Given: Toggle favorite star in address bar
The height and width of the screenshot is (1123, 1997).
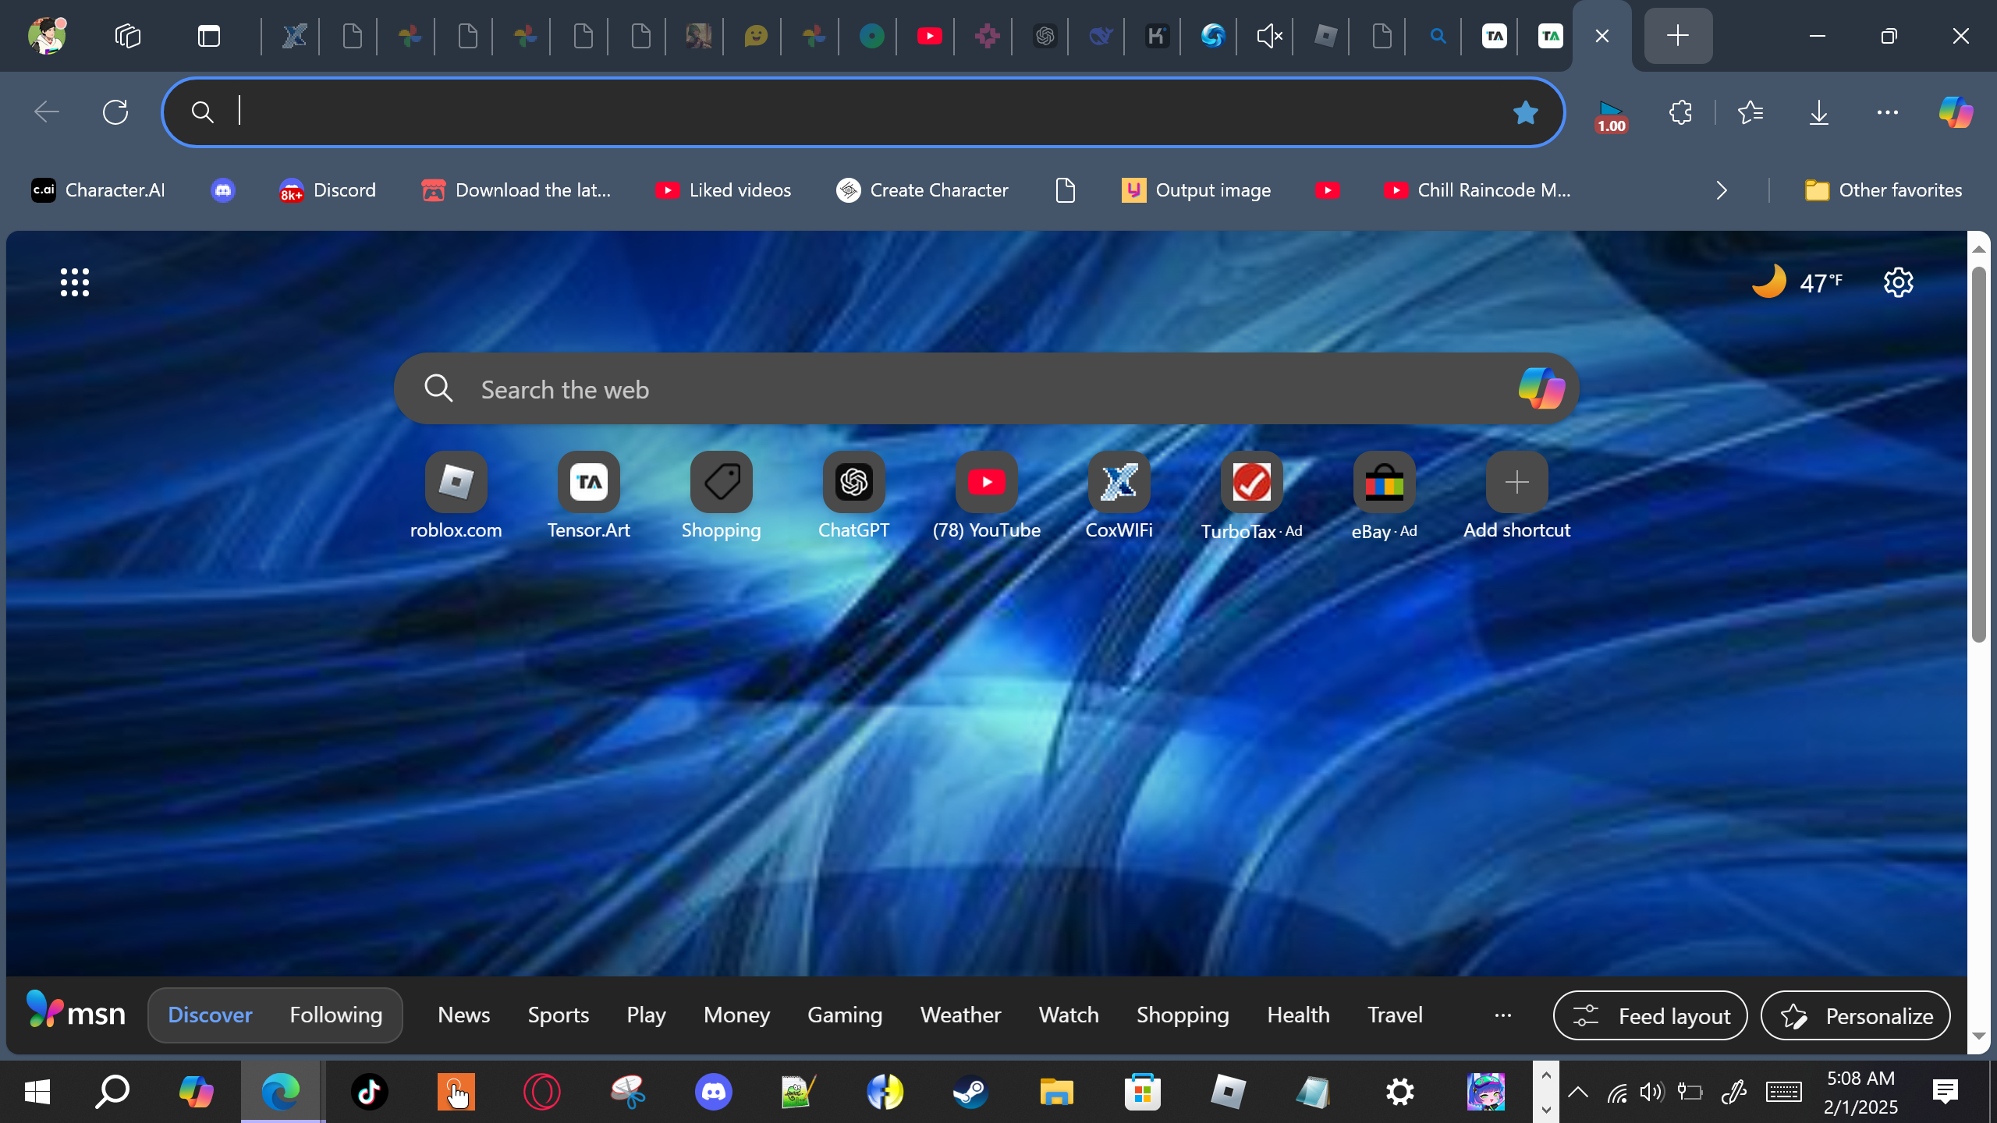Looking at the screenshot, I should click(x=1525, y=113).
